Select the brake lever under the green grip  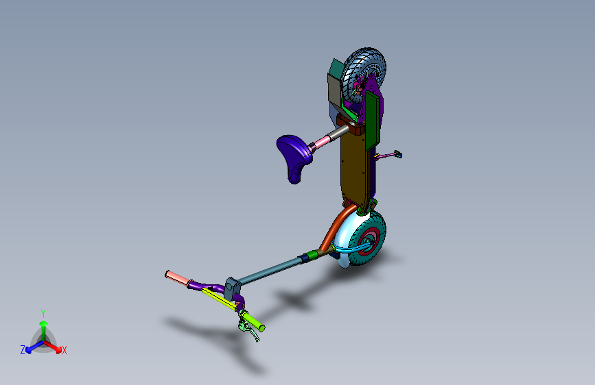coord(249,331)
